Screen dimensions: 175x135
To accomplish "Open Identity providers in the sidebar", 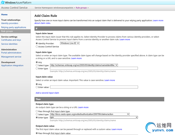I will tap(10, 23).
